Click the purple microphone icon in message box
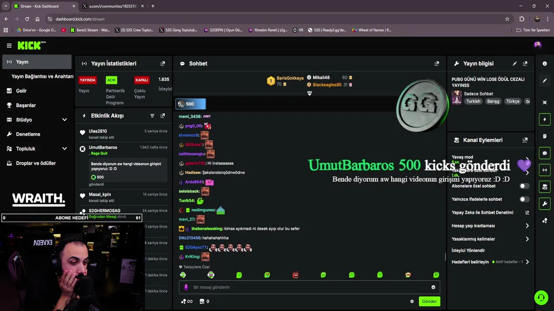The width and height of the screenshot is (554, 311). point(186,287)
